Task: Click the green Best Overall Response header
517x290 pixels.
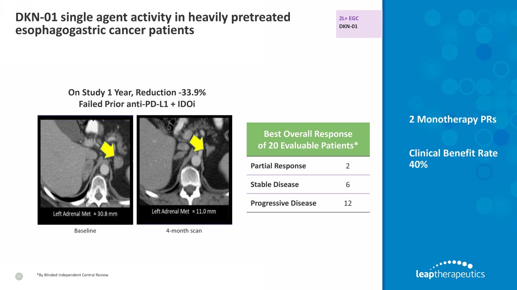Action: [308, 140]
